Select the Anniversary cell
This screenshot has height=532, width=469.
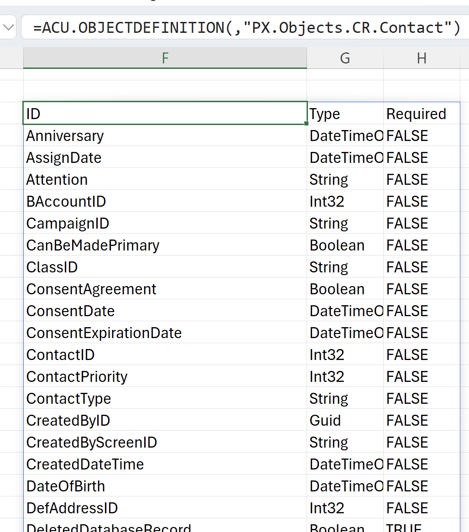165,136
